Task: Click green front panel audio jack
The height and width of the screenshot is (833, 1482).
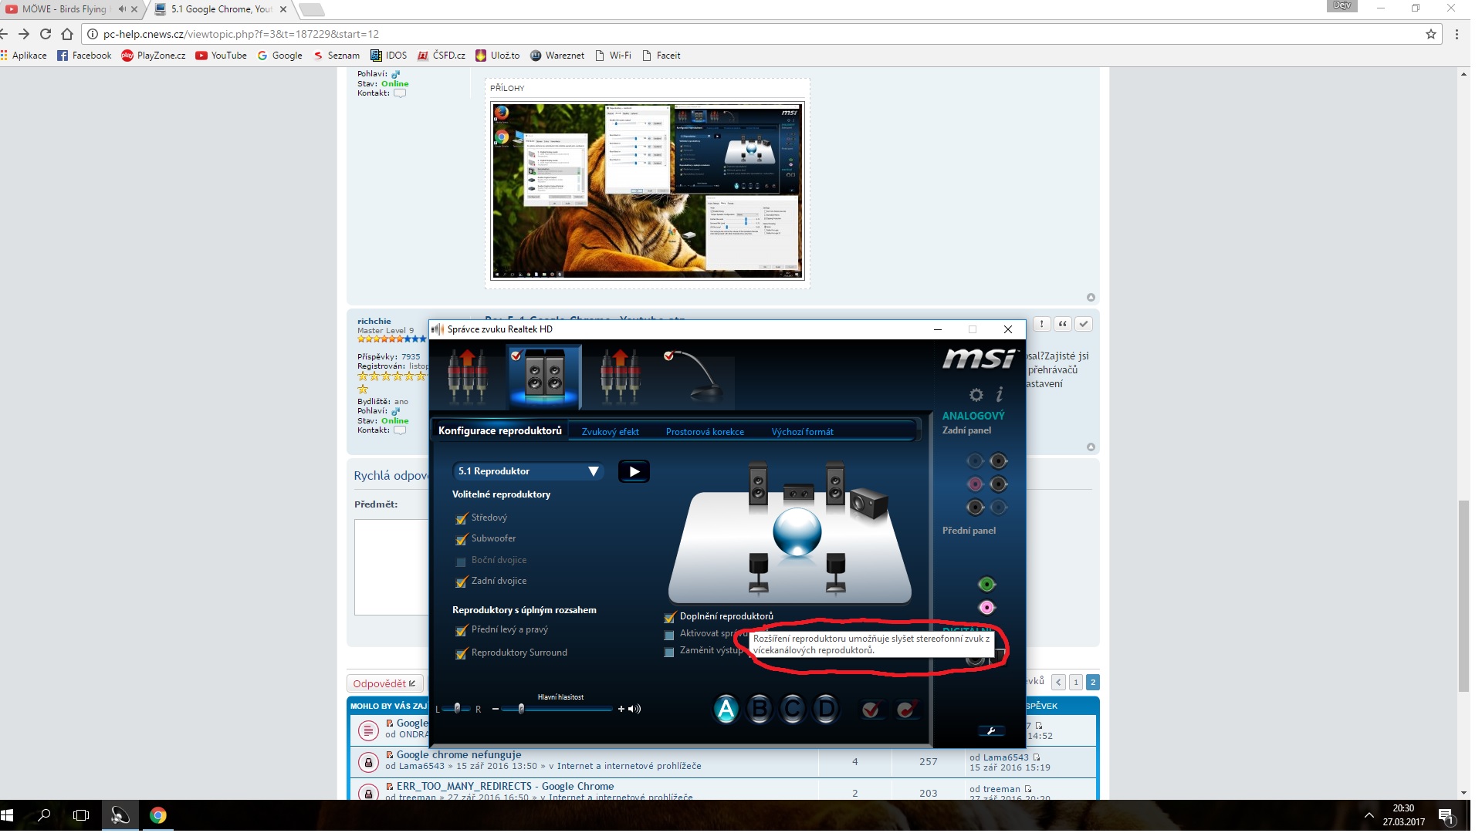Action: 986,585
